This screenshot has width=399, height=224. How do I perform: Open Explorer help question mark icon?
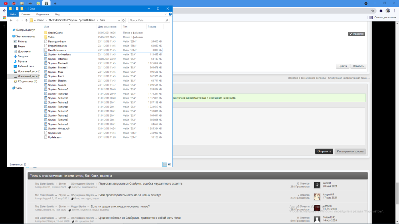pos(170,14)
